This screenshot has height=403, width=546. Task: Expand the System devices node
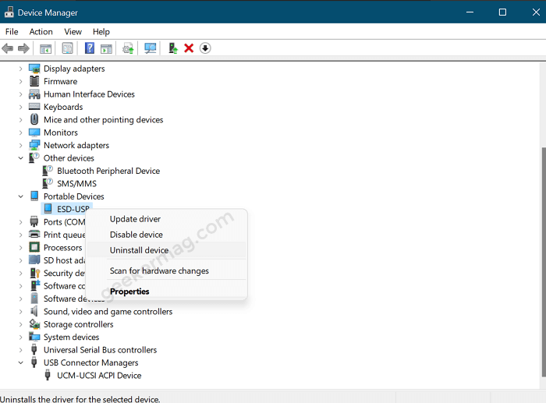tap(20, 338)
